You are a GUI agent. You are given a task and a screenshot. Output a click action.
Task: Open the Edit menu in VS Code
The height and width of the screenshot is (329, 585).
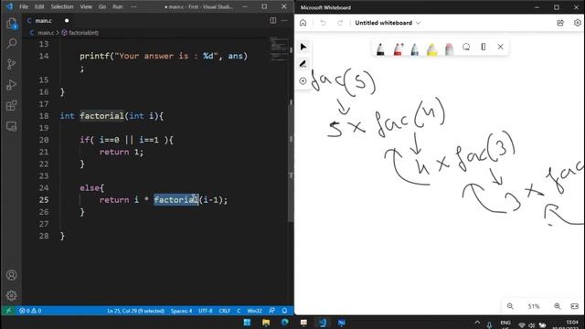[x=39, y=6]
